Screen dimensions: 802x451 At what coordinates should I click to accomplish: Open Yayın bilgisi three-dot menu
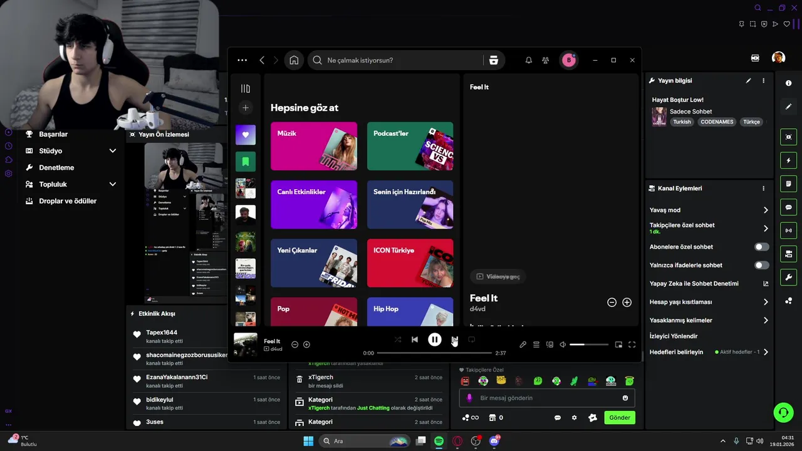(x=763, y=81)
